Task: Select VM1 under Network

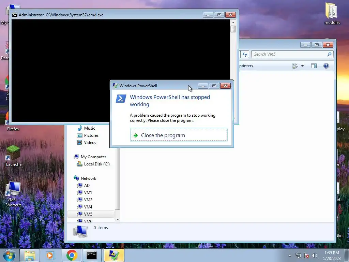Action: (88, 192)
